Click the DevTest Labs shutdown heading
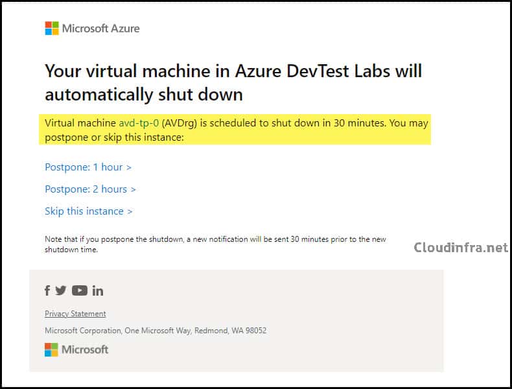Image resolution: width=512 pixels, height=389 pixels. tap(233, 82)
